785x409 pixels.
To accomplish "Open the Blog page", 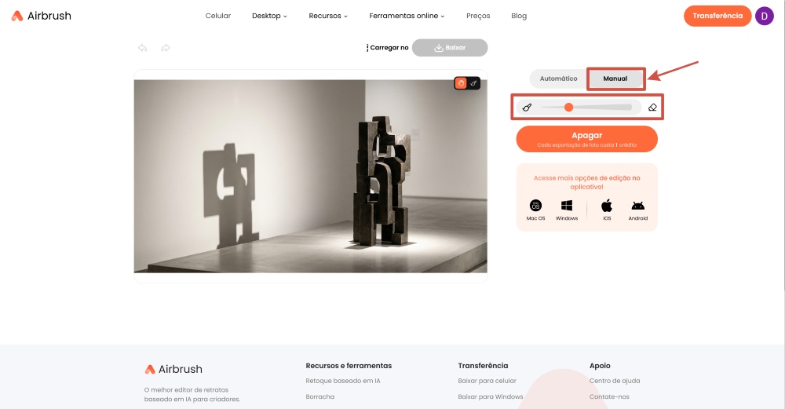I will click(519, 16).
